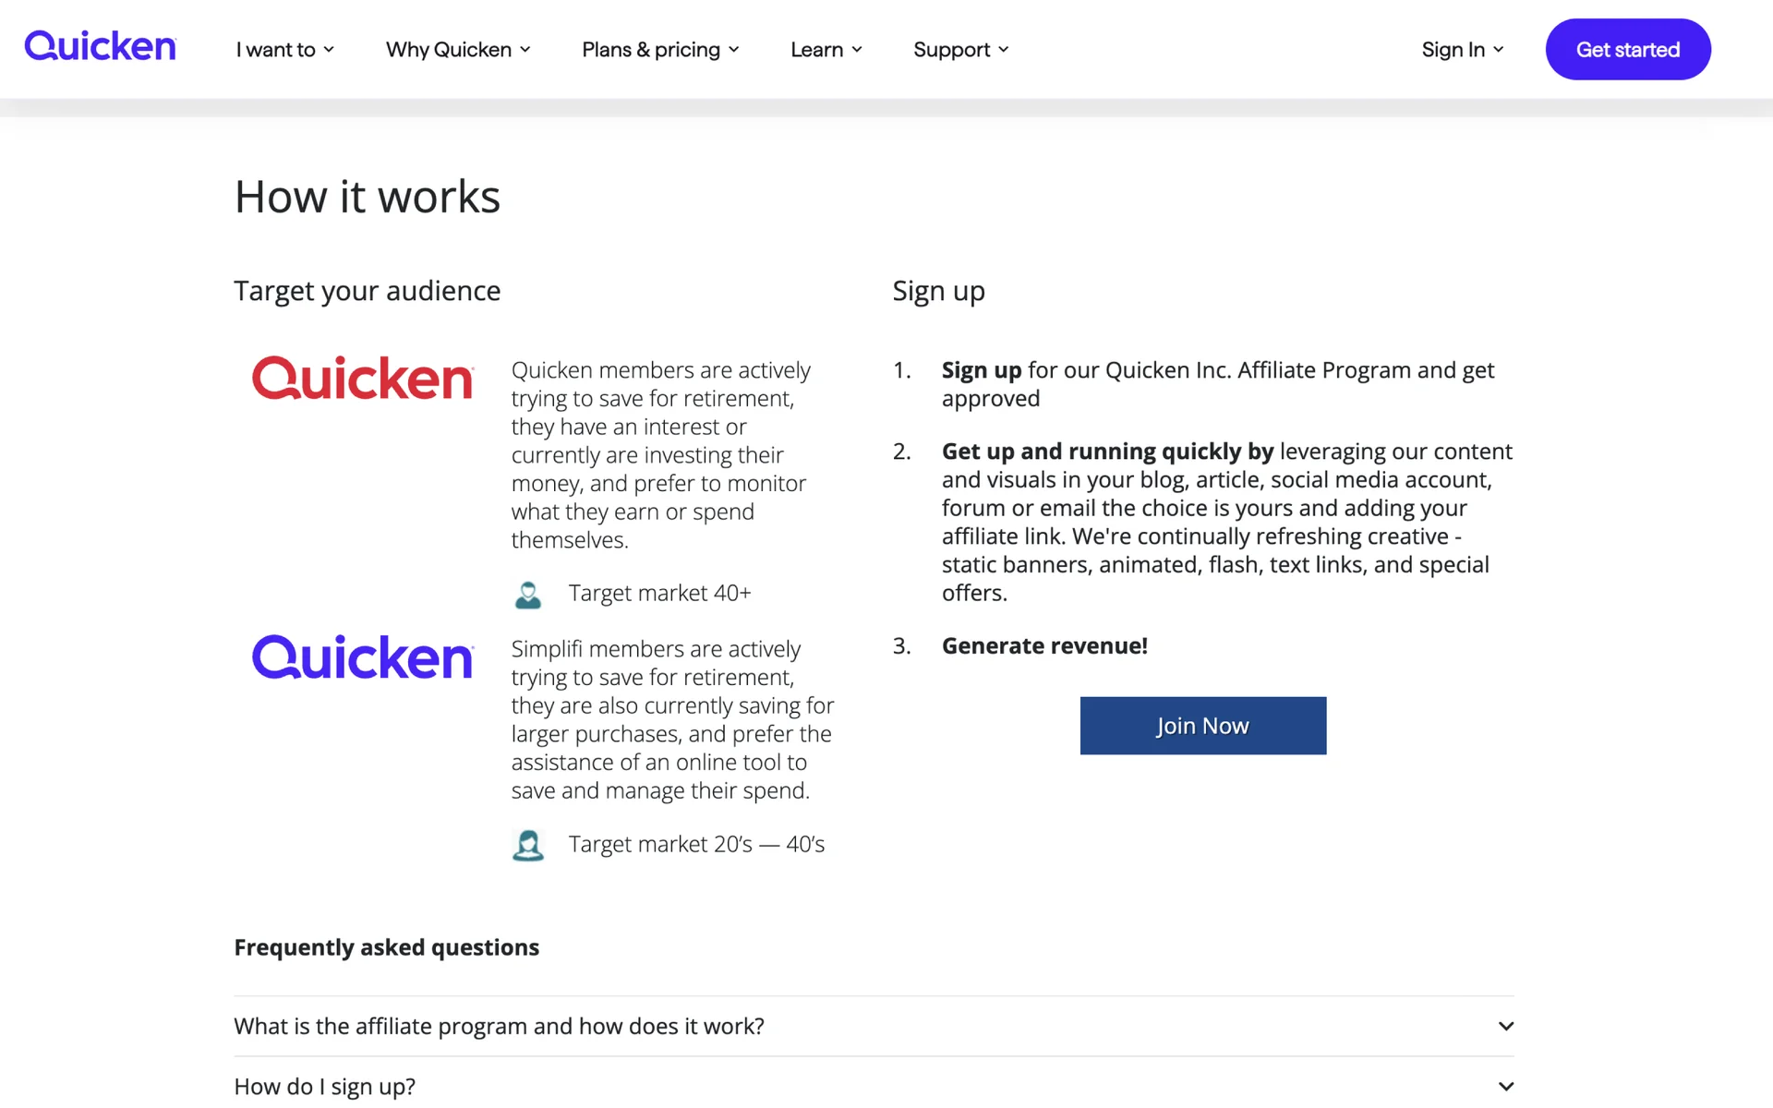This screenshot has width=1773, height=1108.
Task: Open the Support menu item
Action: tap(951, 50)
